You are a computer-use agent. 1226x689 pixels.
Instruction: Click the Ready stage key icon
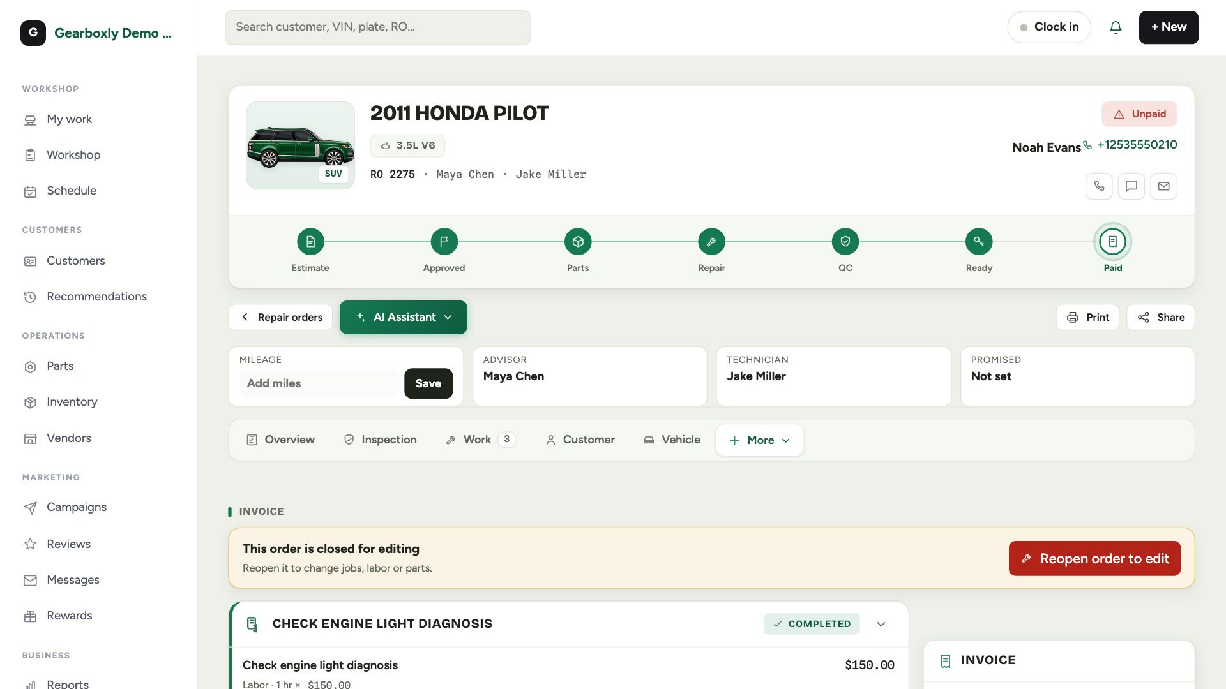click(979, 242)
